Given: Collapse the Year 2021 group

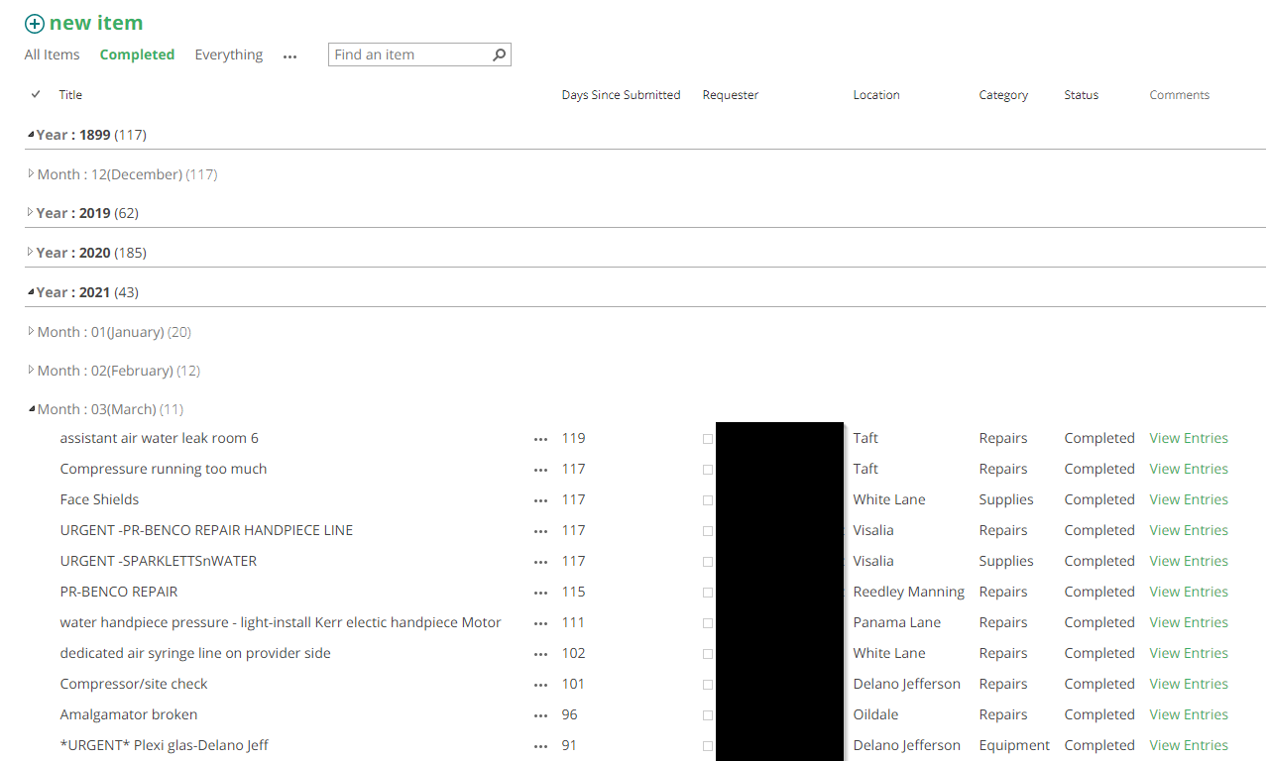Looking at the screenshot, I should click(x=31, y=291).
